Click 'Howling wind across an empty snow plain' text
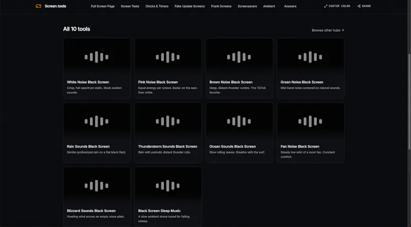This screenshot has height=227, width=411. pos(96,217)
